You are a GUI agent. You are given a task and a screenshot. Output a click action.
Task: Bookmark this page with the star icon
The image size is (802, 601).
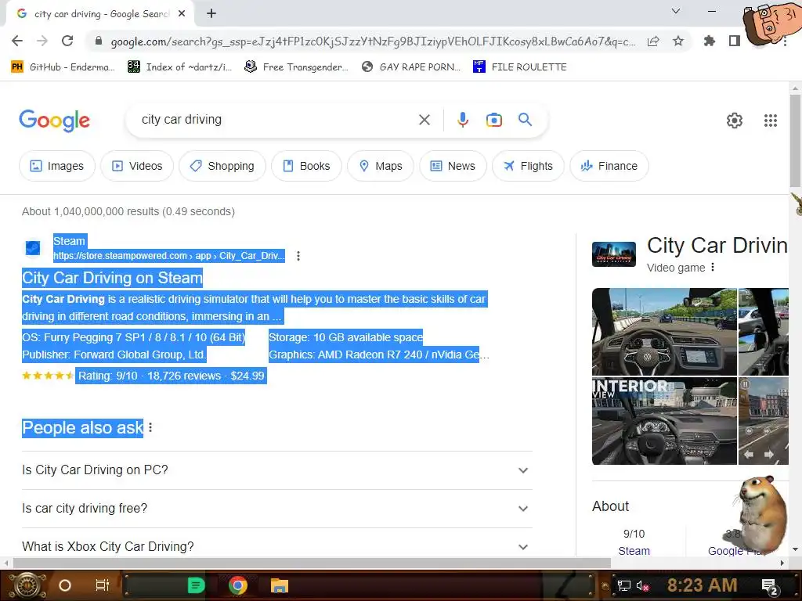(x=678, y=41)
